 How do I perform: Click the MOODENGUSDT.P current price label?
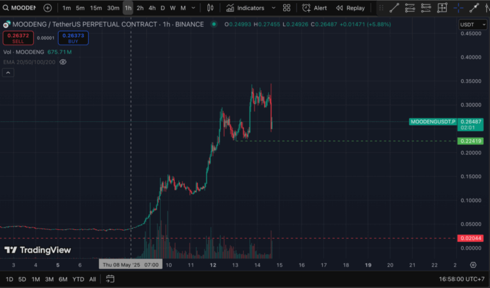pyautogui.click(x=433, y=121)
